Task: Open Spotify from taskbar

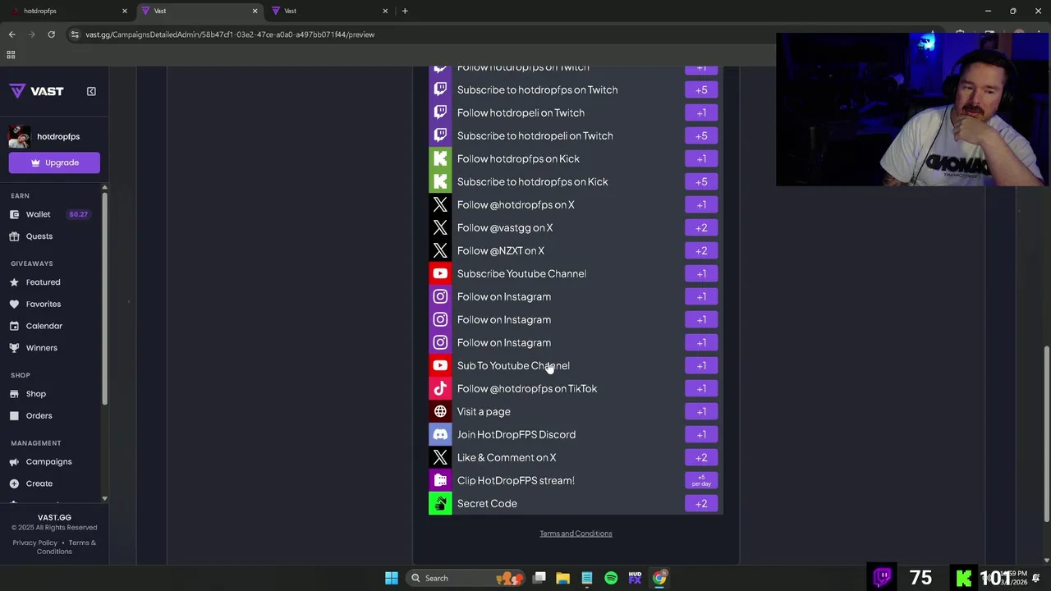Action: tap(611, 578)
